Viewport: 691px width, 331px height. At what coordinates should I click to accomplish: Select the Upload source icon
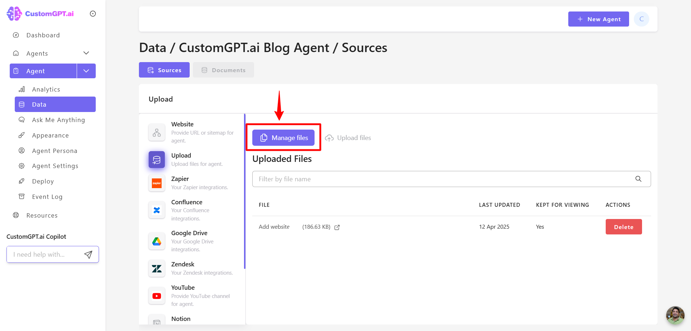[157, 160]
